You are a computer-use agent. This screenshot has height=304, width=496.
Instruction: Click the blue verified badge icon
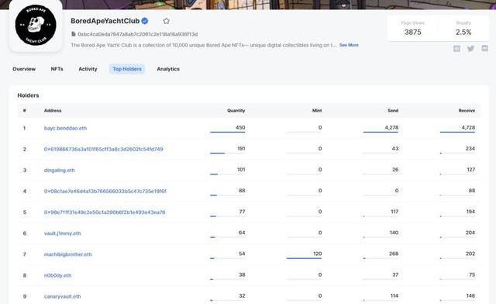tap(145, 21)
